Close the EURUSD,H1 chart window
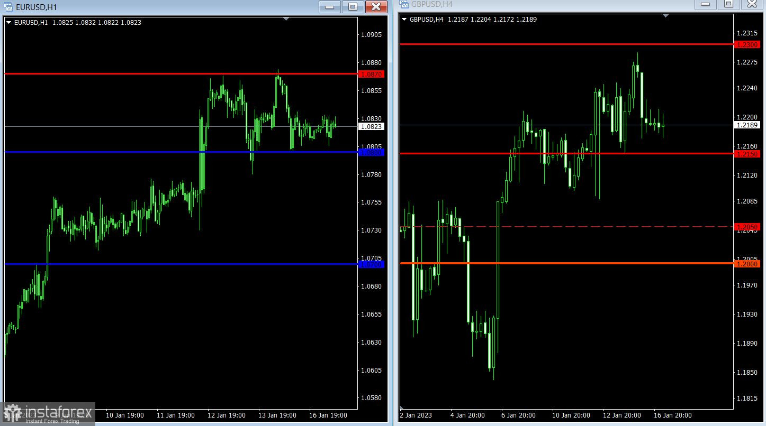 point(376,7)
